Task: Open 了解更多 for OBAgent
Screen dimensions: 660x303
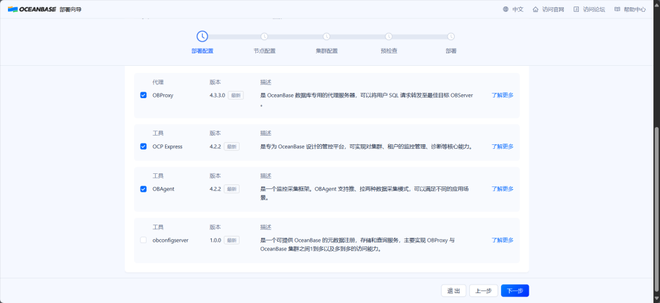Action: [x=502, y=189]
